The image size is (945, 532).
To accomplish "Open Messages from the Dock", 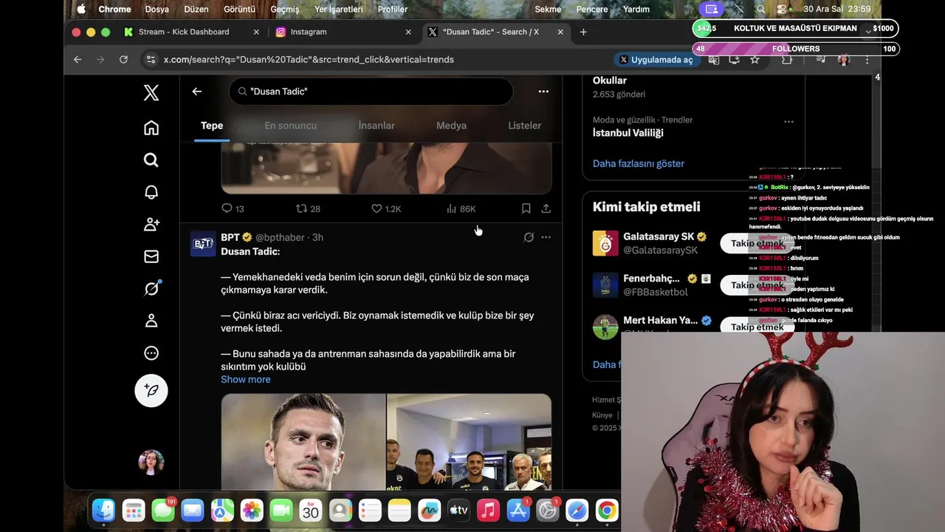I will (163, 511).
